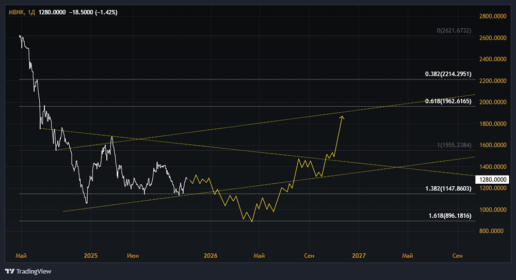Click the 1800.0000 price axis label
The height and width of the screenshot is (280, 516).
click(493, 124)
